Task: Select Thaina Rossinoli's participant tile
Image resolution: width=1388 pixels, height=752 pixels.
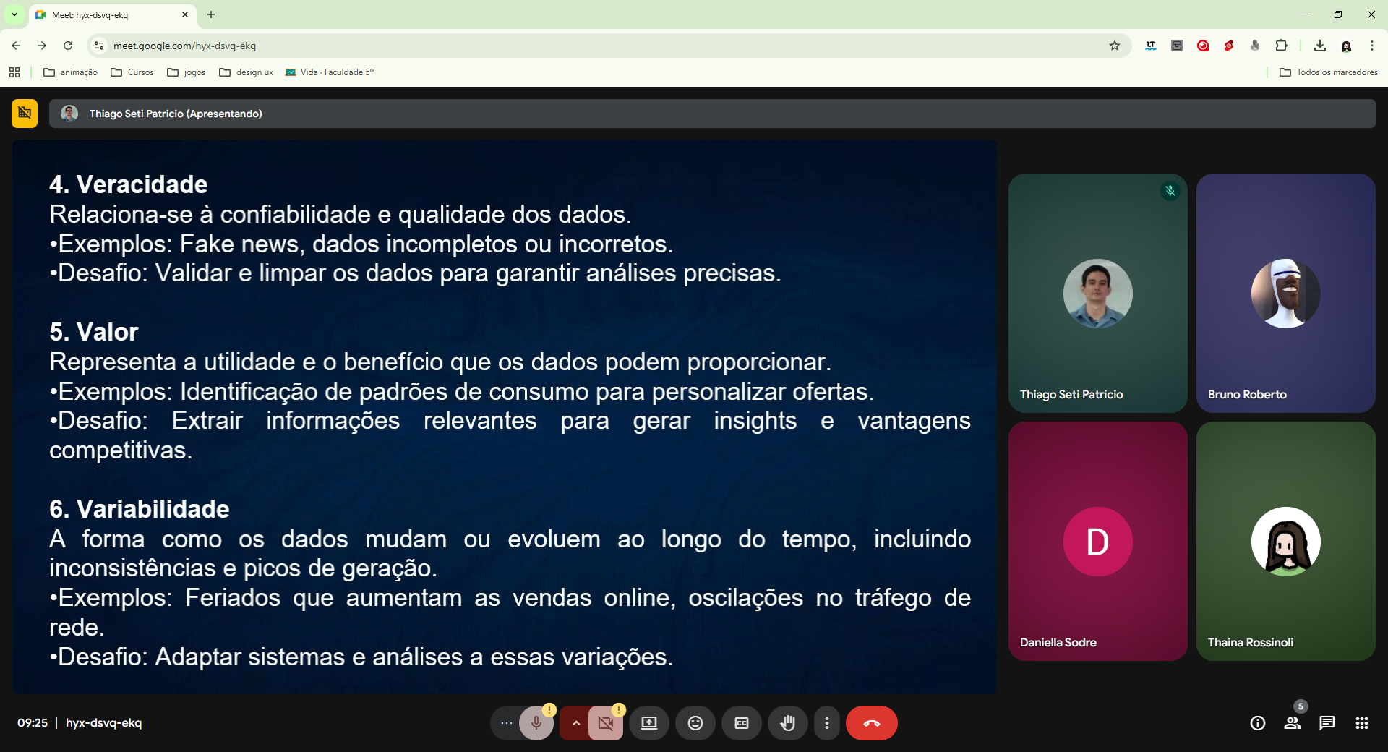Action: (x=1285, y=541)
